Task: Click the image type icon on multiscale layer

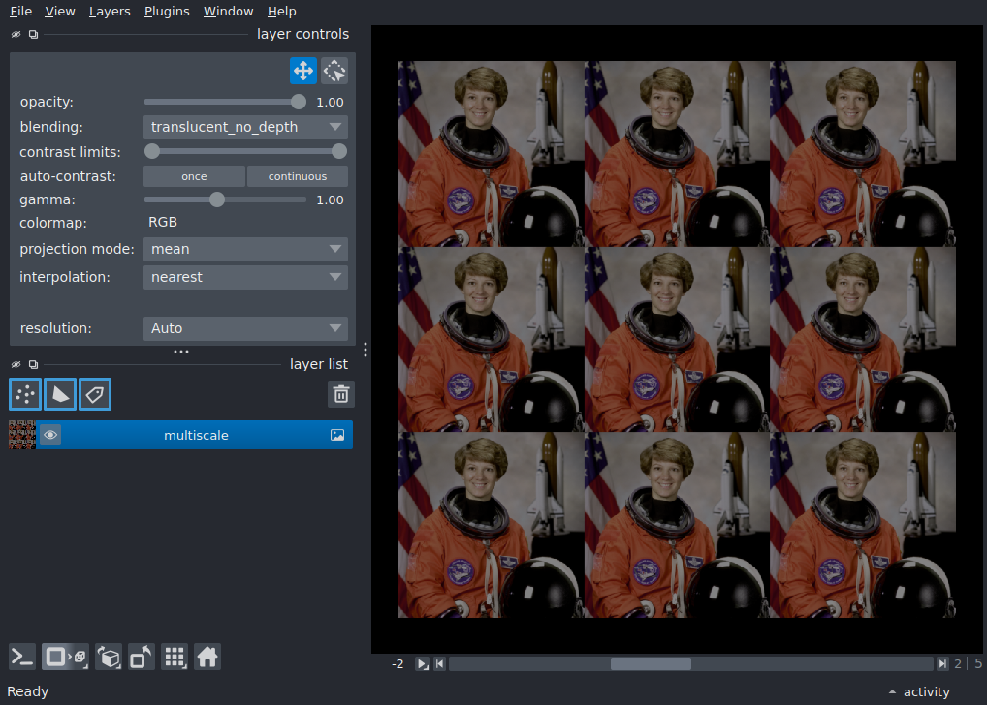Action: pyautogui.click(x=337, y=435)
